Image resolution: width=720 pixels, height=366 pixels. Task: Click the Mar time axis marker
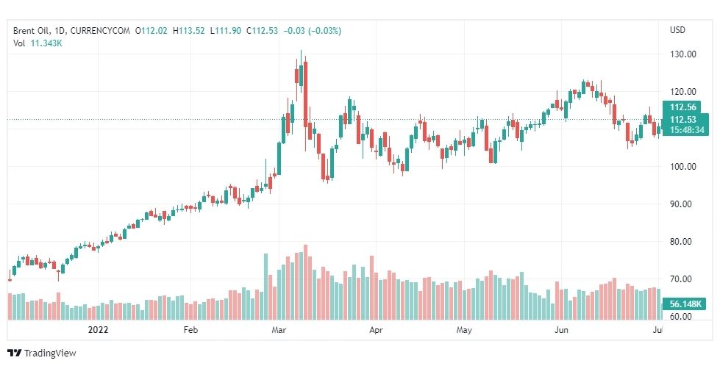click(279, 331)
